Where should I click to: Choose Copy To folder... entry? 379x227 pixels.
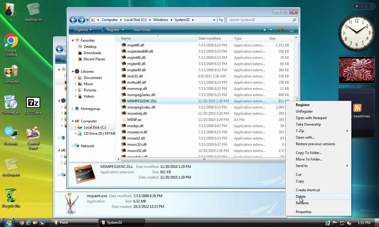pos(318,153)
